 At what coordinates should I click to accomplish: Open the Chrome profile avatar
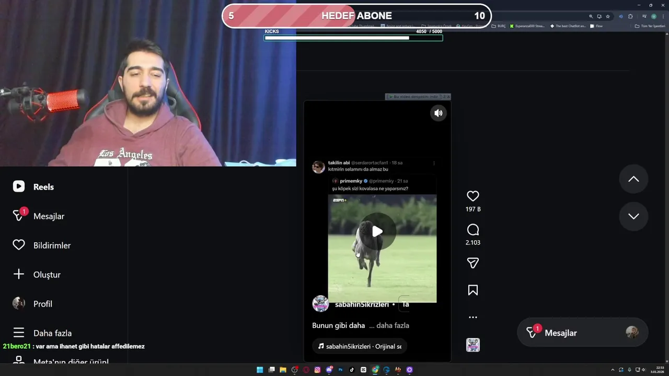tap(654, 16)
